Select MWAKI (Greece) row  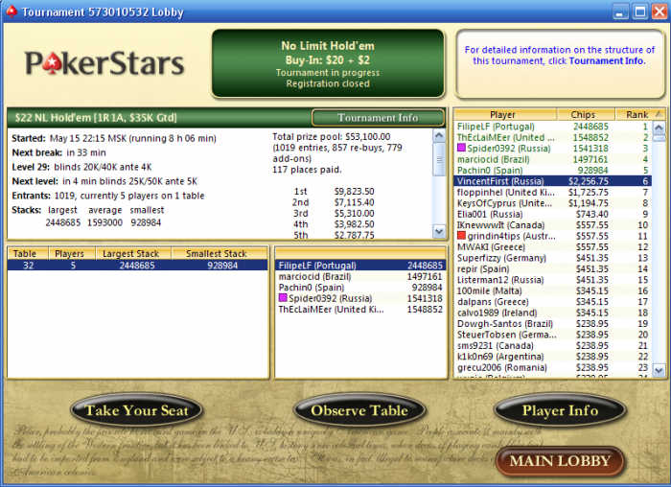553,247
